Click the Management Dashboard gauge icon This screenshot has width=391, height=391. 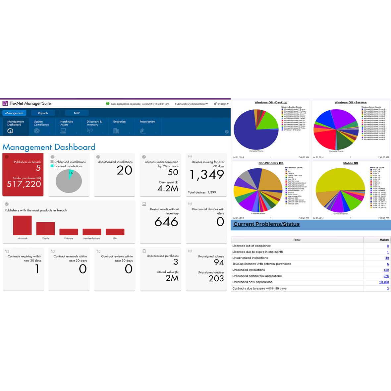10,131
